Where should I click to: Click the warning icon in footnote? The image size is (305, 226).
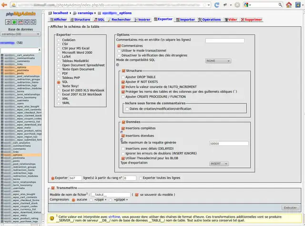pos(52,218)
